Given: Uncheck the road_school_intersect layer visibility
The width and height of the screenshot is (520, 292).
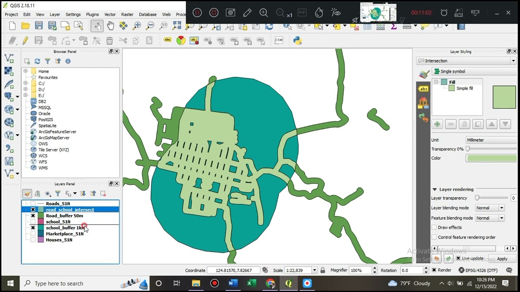Looking at the screenshot, I should 33,210.
